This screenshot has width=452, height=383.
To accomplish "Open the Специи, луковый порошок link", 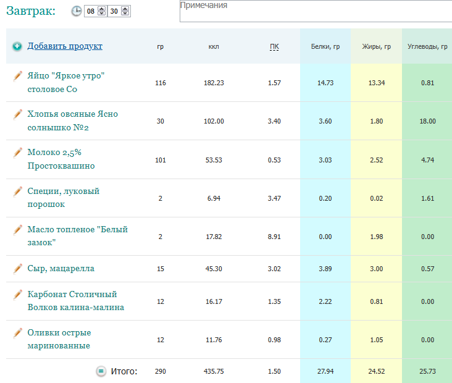I will point(64,198).
